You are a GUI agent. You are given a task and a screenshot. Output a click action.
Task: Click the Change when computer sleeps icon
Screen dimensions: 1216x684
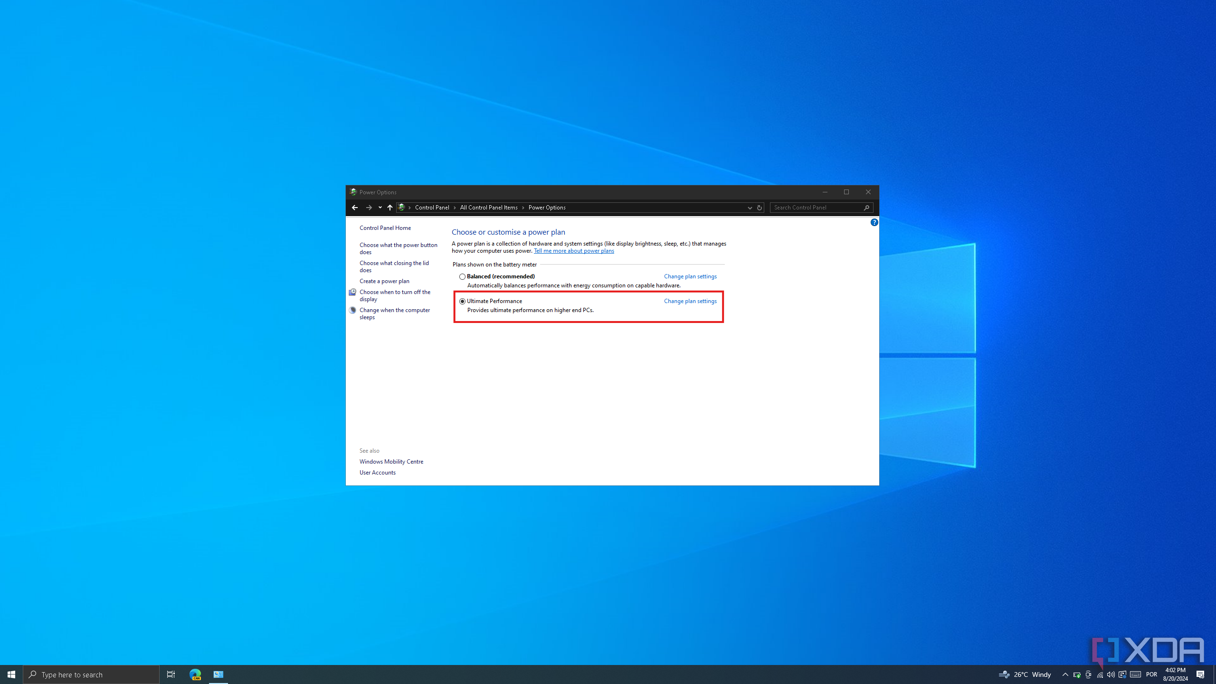[353, 310]
